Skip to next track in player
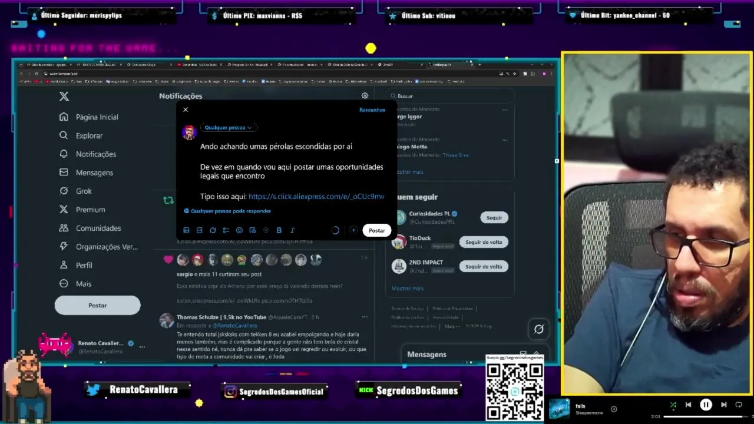 pyautogui.click(x=724, y=405)
